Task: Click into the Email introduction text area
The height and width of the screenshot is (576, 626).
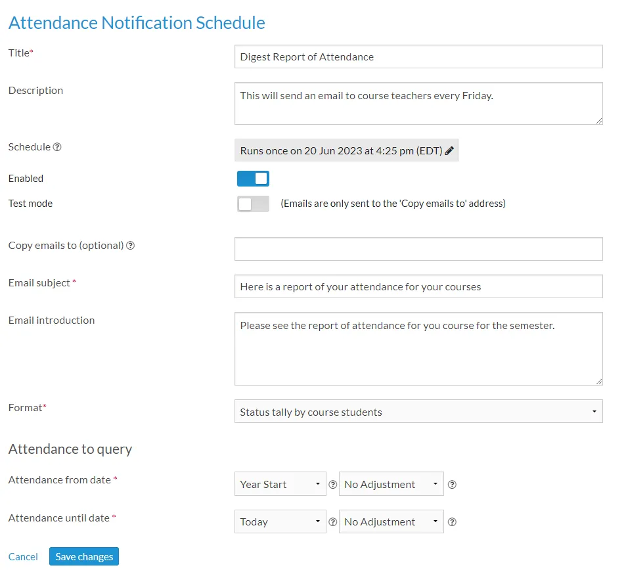Action: (418, 349)
